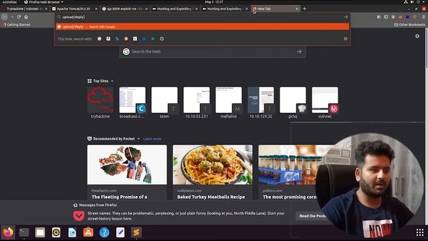The height and width of the screenshot is (241, 428).
Task: Launch Terminal from the dock
Action: click(x=24, y=232)
